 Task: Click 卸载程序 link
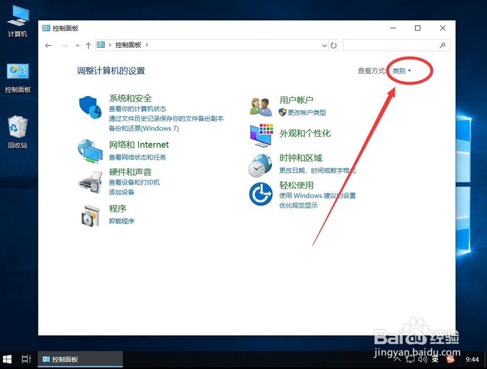(121, 221)
